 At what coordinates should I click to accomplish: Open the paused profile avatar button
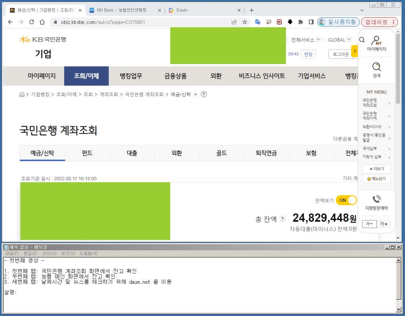click(x=338, y=22)
